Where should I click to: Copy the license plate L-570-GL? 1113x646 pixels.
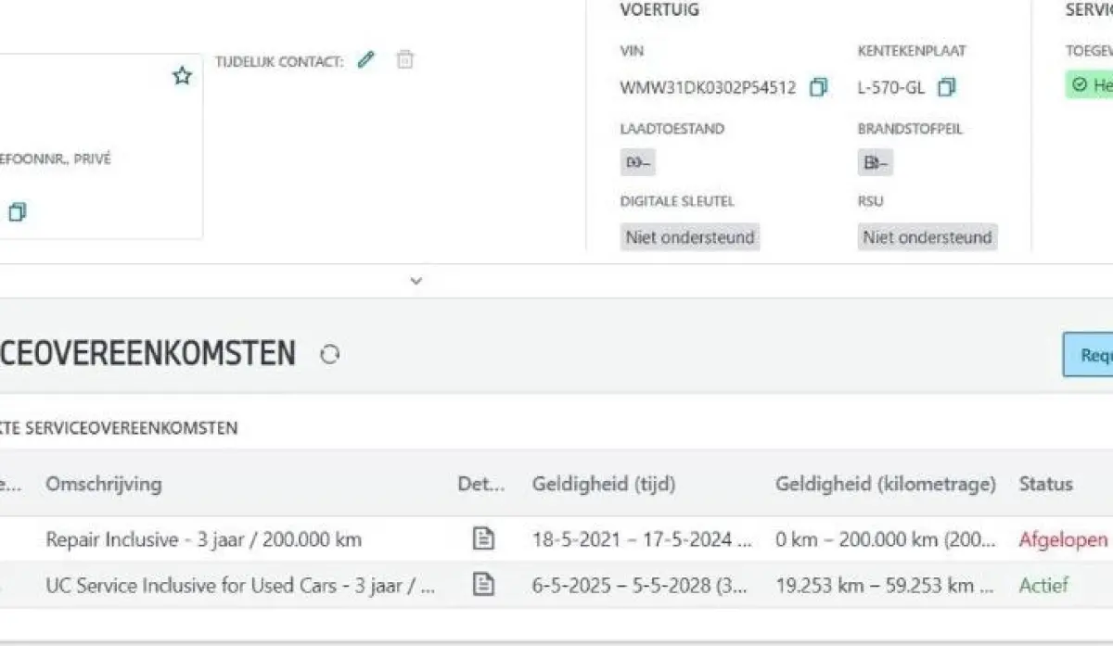[946, 88]
